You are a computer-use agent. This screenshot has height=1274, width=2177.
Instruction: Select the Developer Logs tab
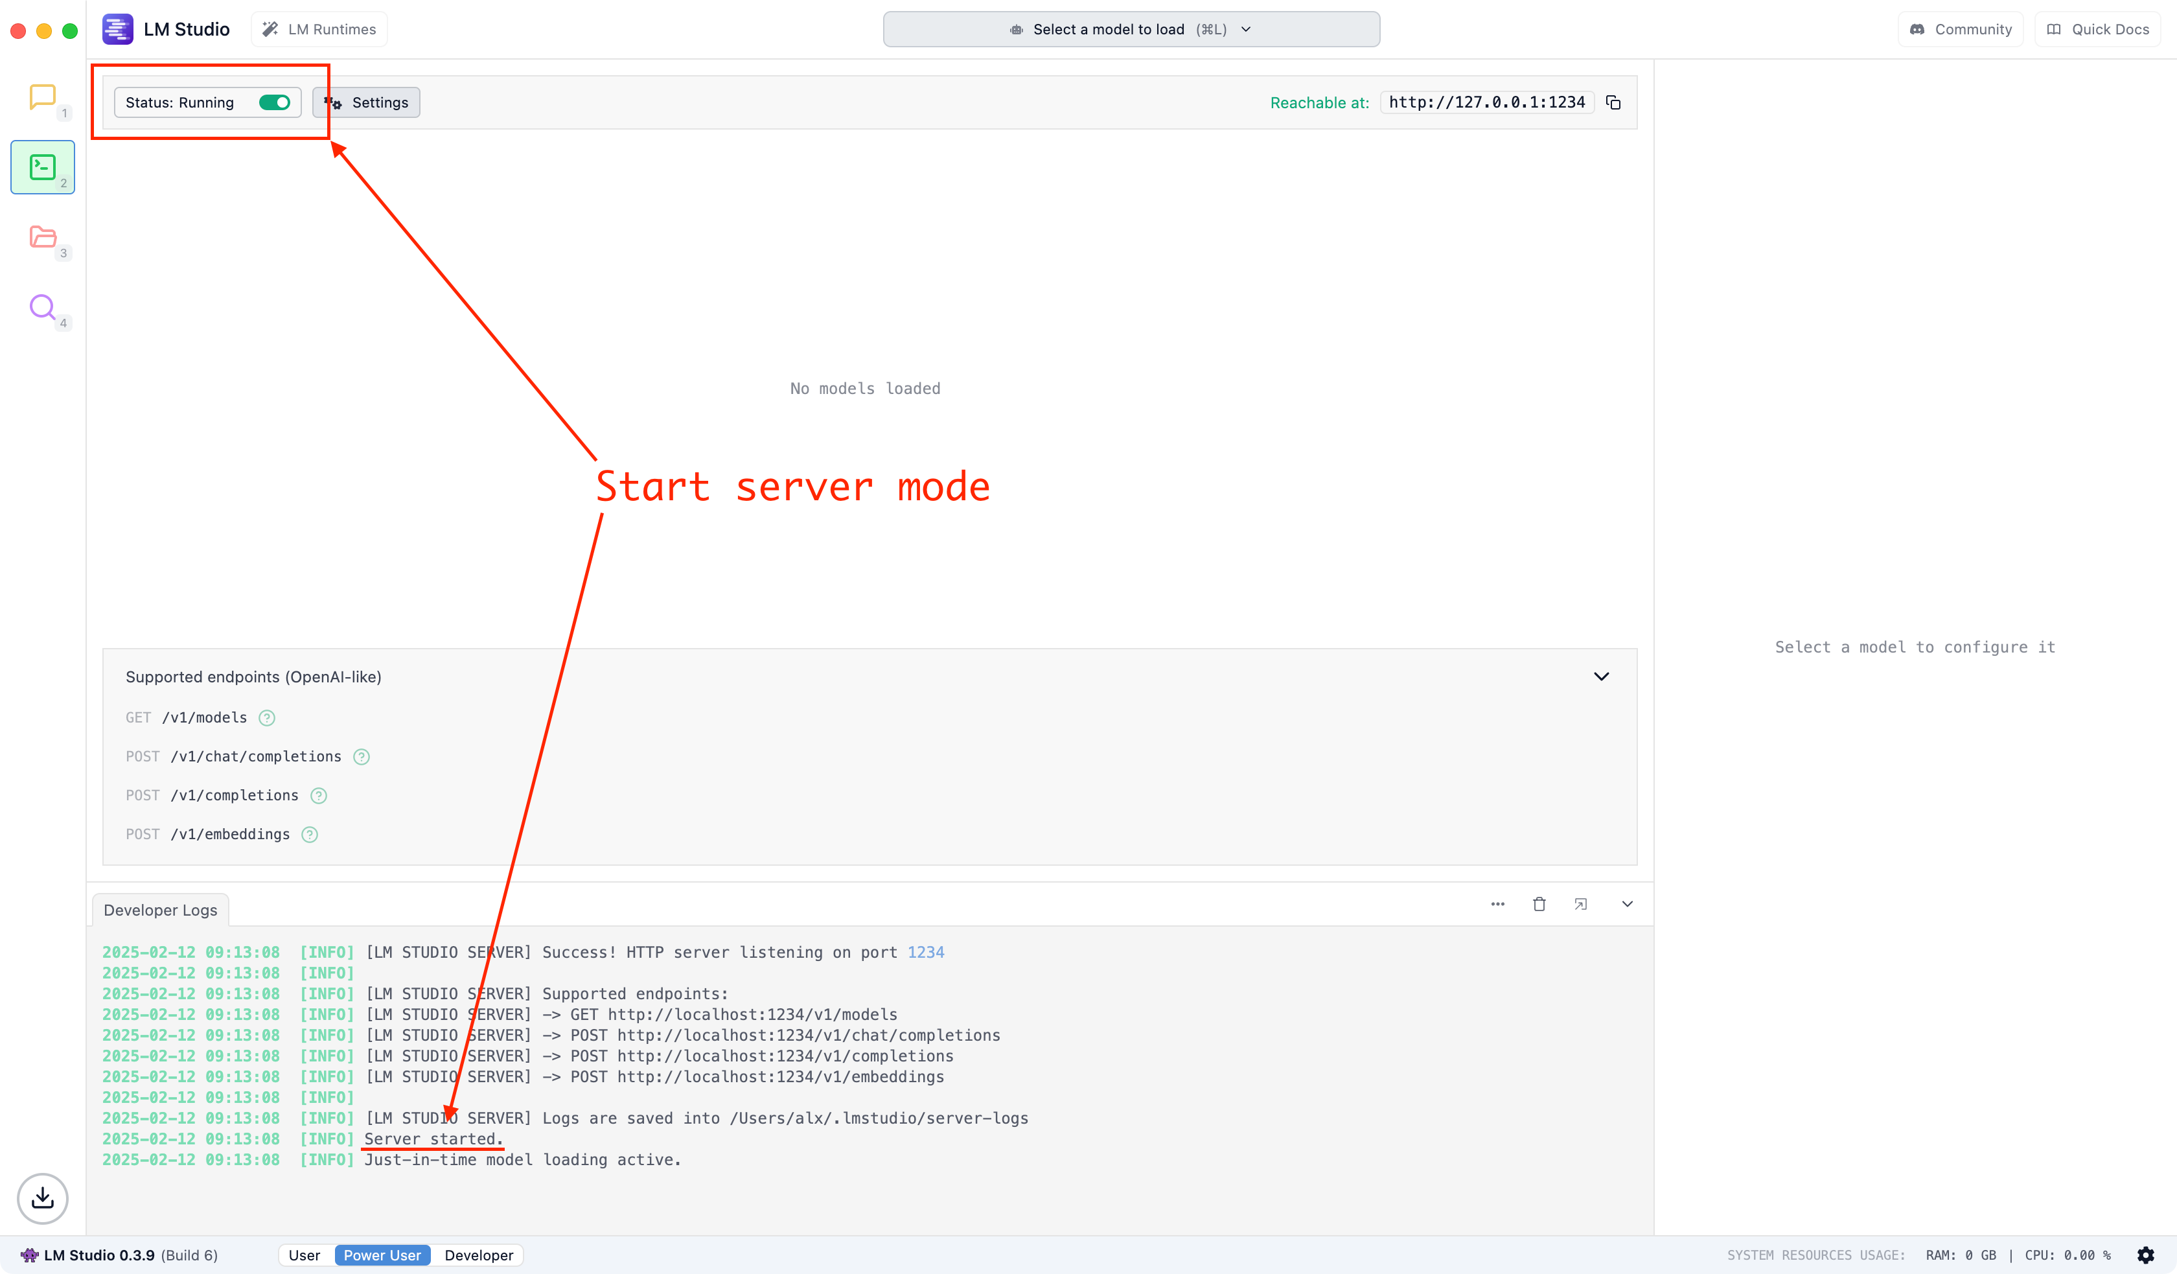pos(161,910)
